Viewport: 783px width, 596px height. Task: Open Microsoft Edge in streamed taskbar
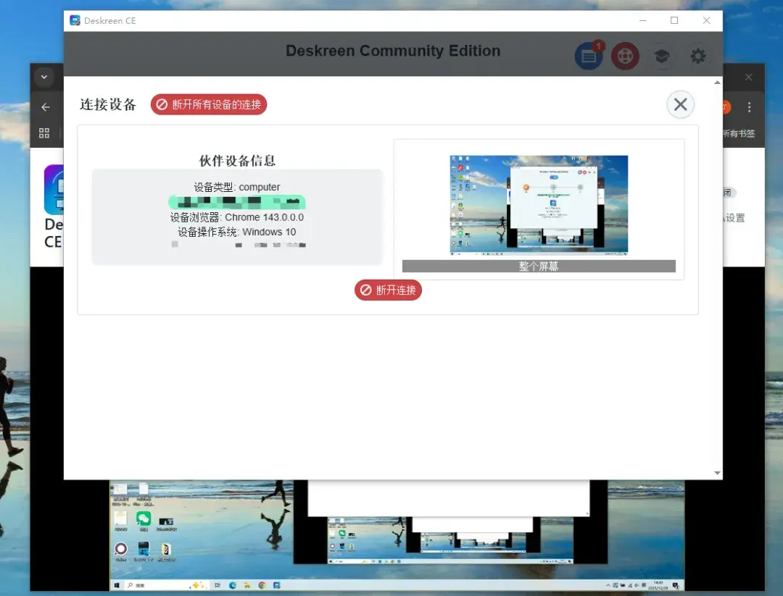[233, 585]
